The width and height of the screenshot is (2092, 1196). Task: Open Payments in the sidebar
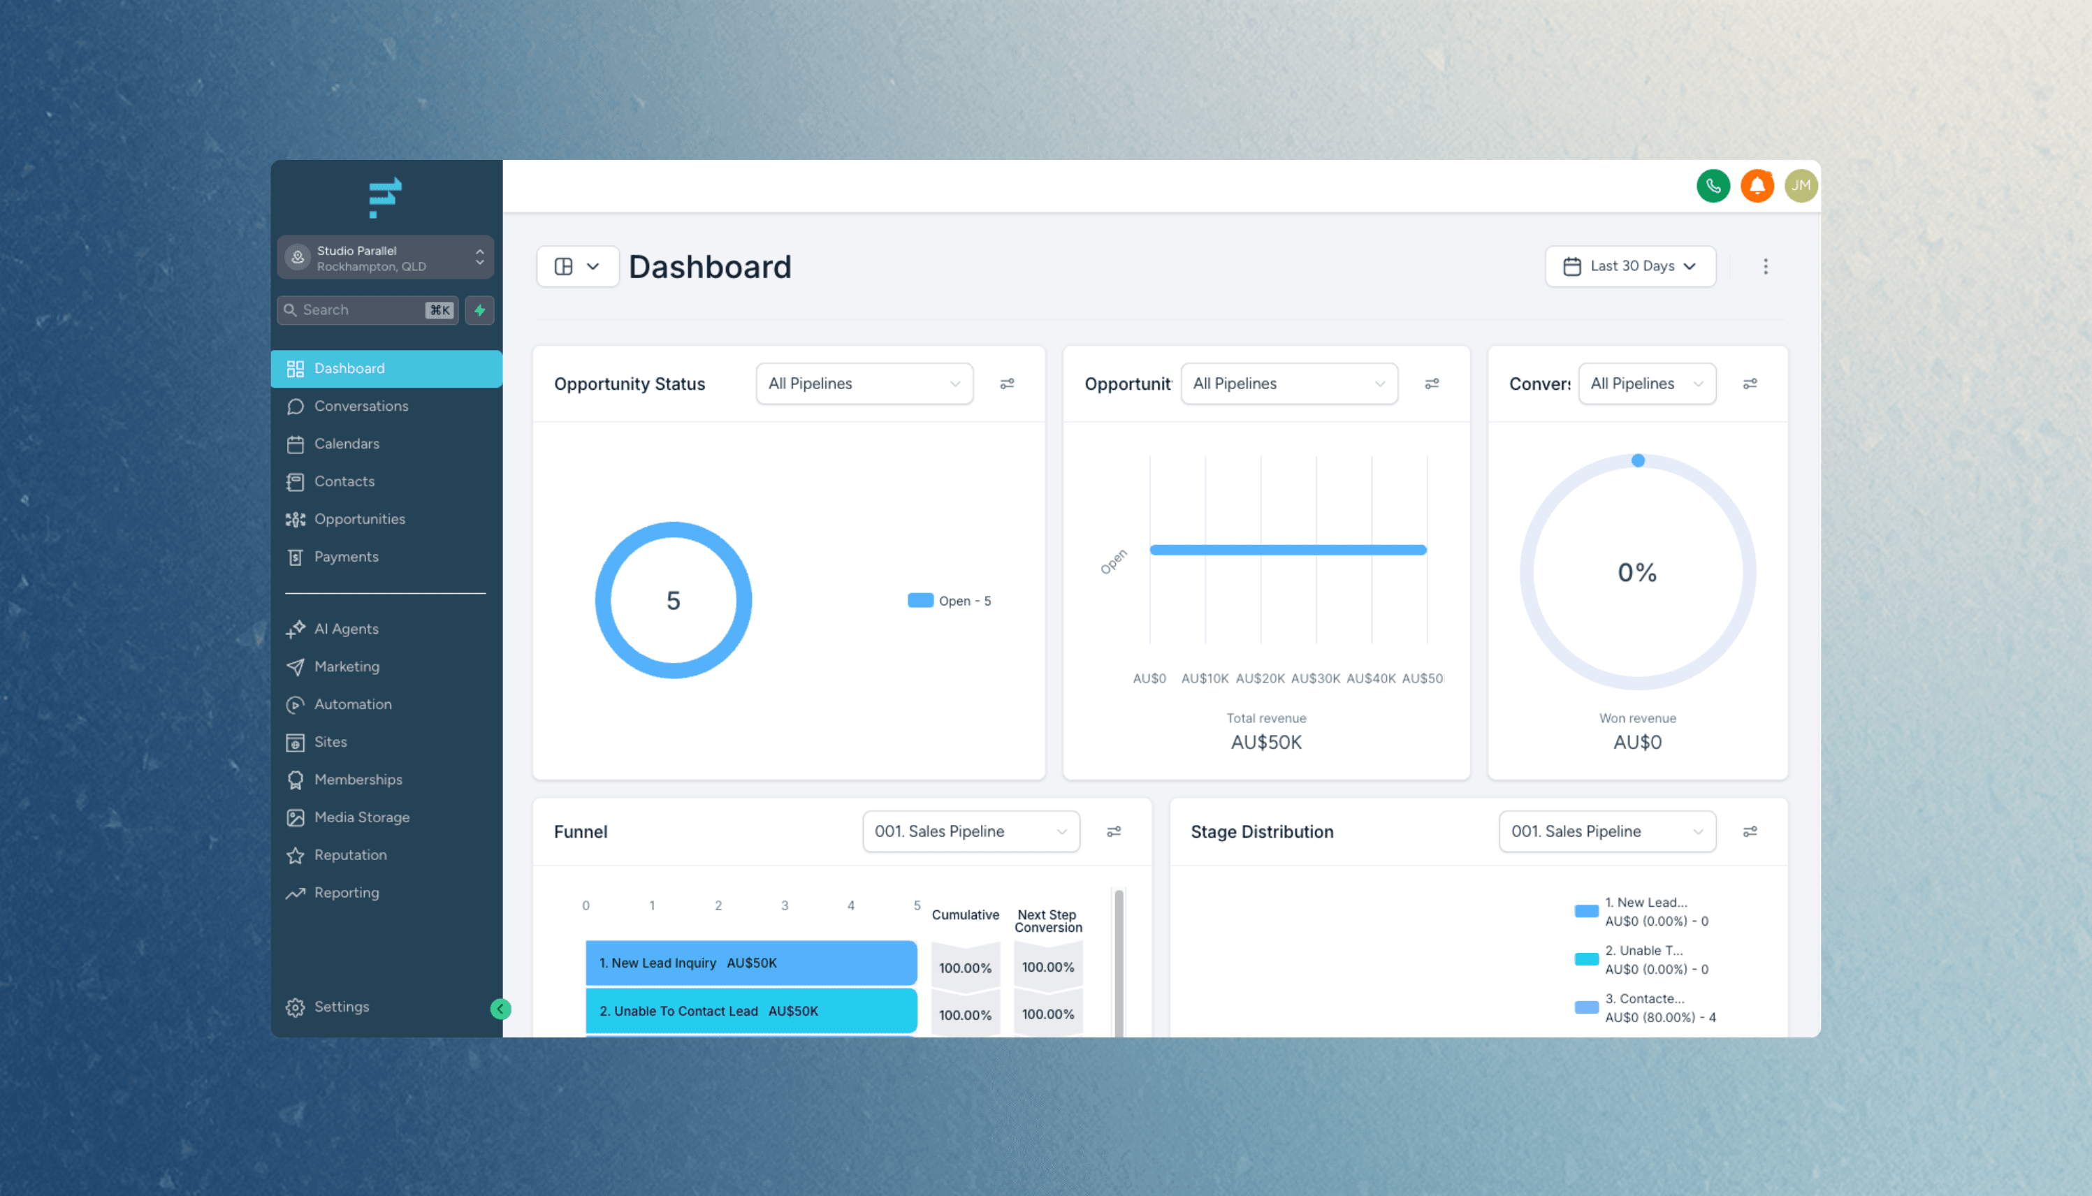point(386,557)
